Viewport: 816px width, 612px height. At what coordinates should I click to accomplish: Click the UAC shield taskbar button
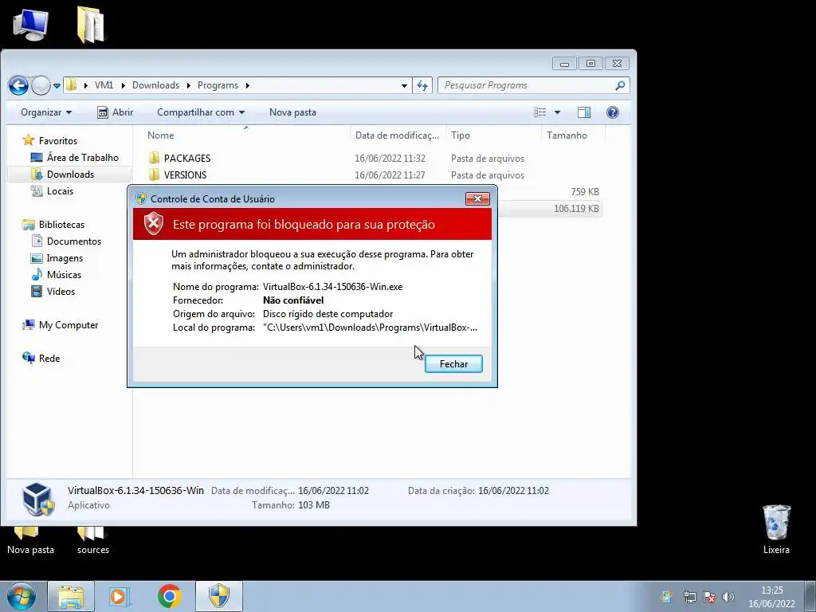coord(219,596)
